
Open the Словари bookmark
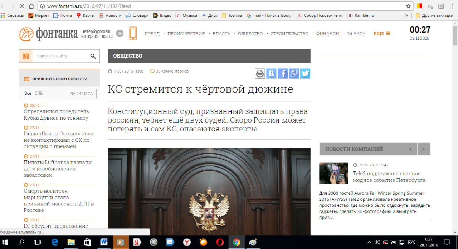tap(137, 15)
